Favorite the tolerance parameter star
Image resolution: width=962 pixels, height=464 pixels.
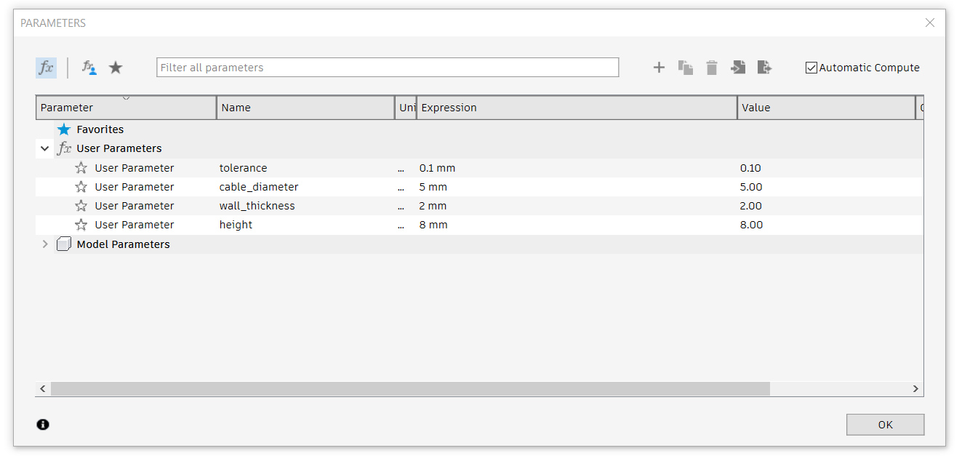point(81,168)
